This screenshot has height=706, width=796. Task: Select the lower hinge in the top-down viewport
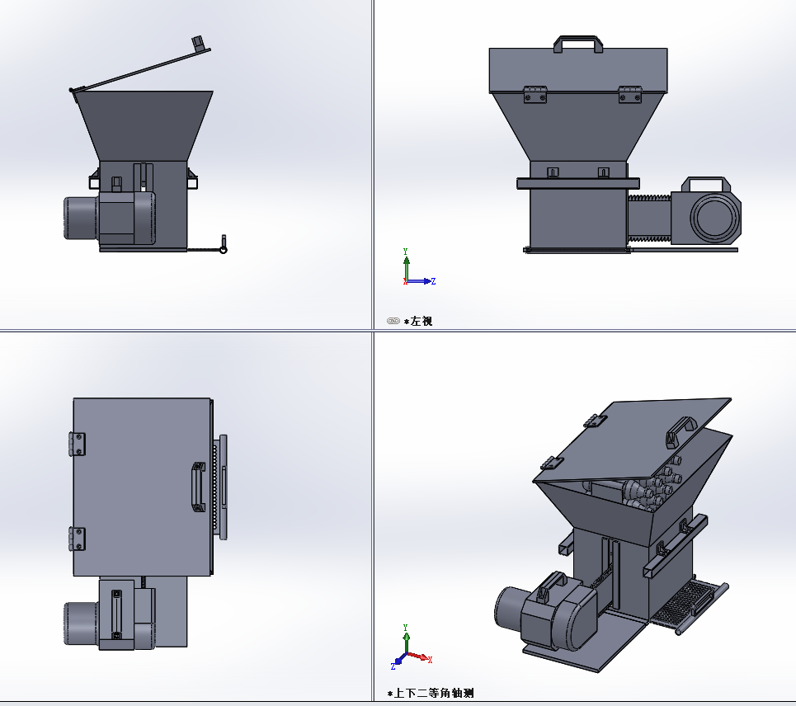78,539
